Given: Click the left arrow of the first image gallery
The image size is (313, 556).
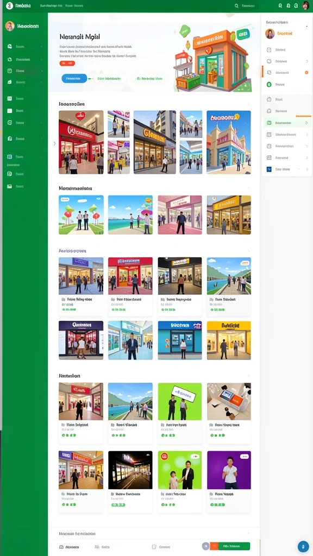Looking at the screenshot, I should (x=54, y=143).
